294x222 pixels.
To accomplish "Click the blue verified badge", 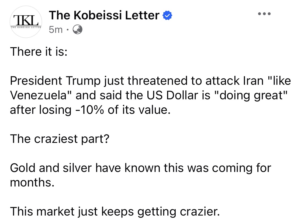I will 168,16.
